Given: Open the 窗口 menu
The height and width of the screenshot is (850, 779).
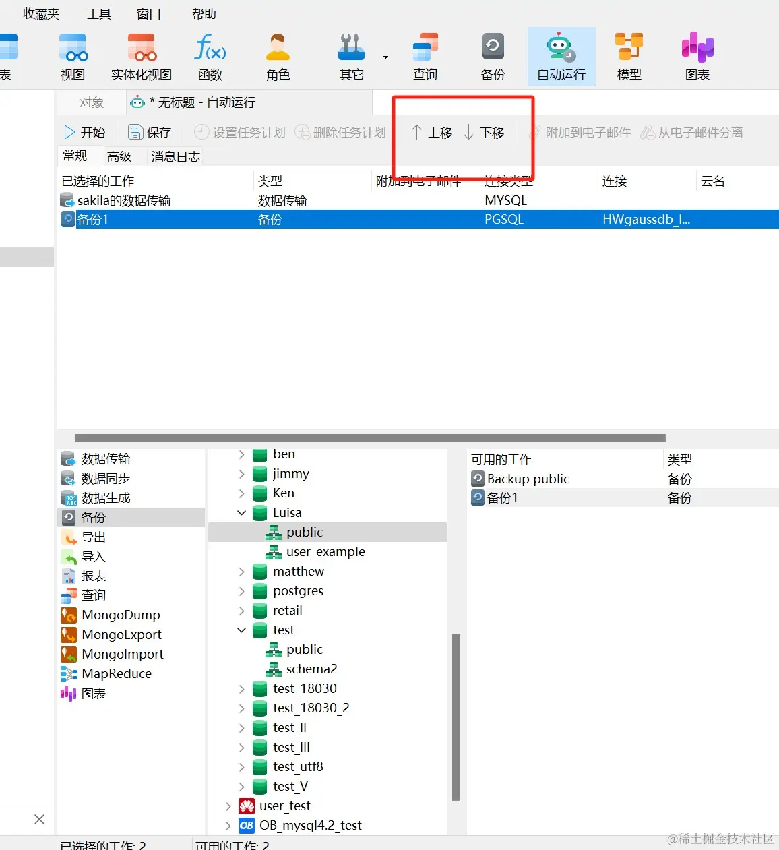Looking at the screenshot, I should pos(149,13).
